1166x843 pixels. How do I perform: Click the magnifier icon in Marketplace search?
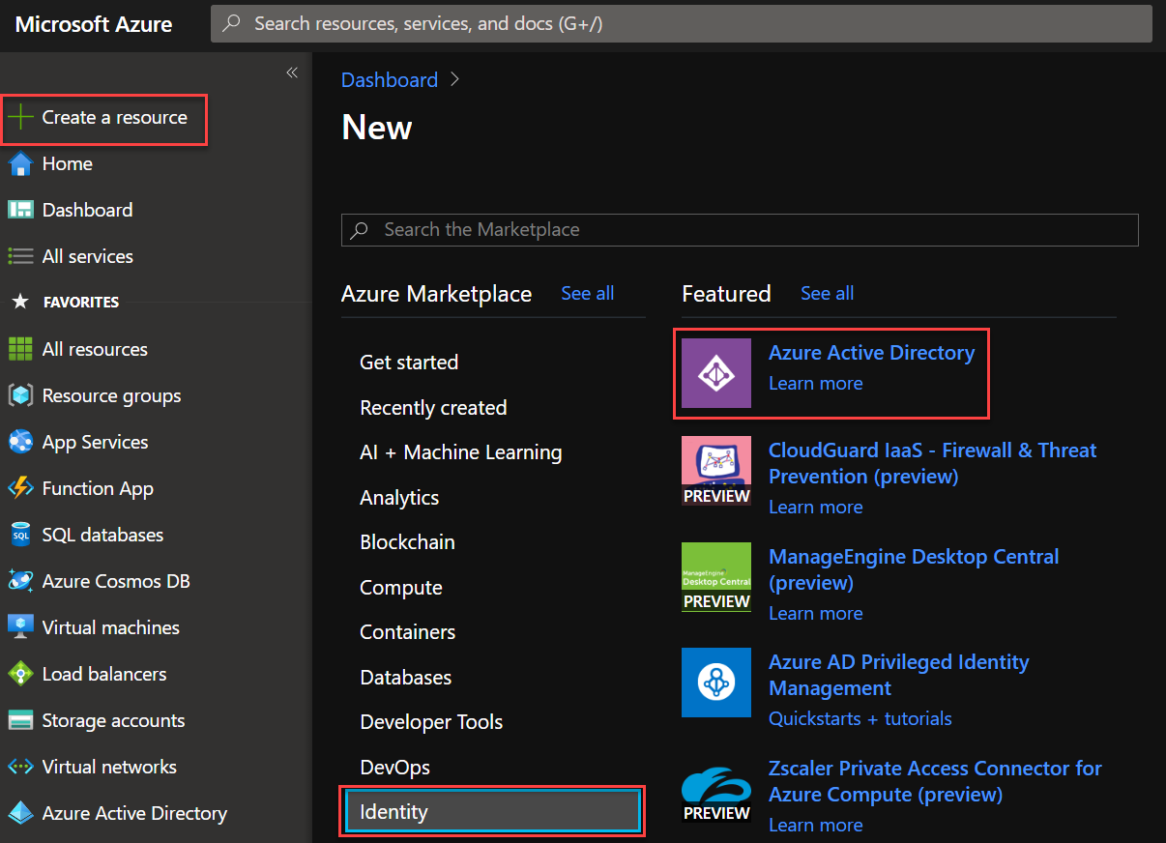click(360, 230)
